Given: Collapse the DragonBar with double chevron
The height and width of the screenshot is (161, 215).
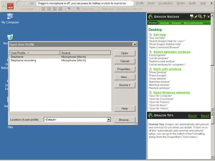Looking at the screenshot, I should point(211,3).
